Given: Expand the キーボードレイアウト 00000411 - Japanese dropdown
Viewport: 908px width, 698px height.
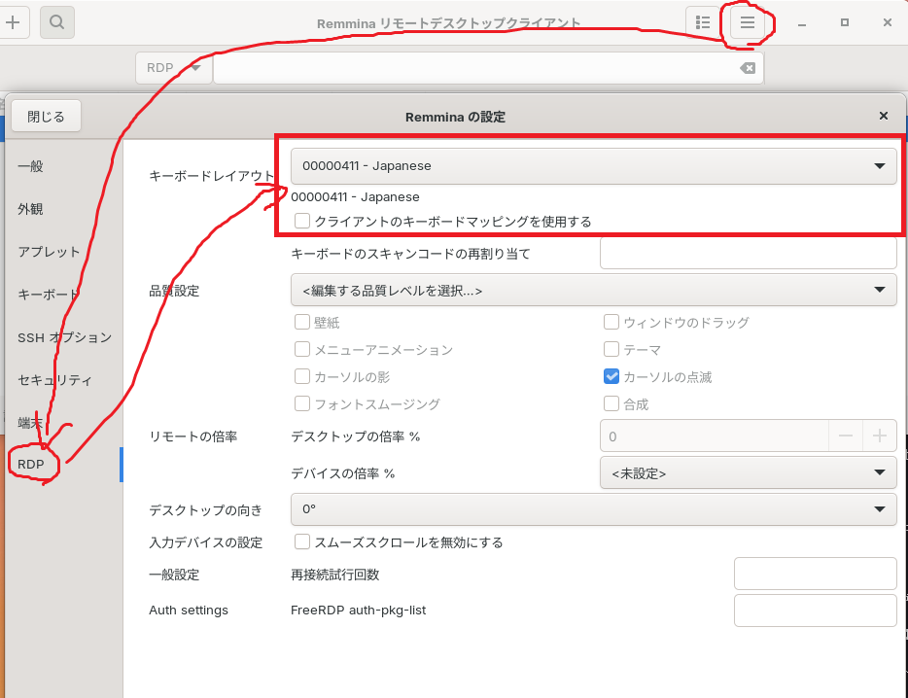Looking at the screenshot, I should pyautogui.click(x=594, y=166).
